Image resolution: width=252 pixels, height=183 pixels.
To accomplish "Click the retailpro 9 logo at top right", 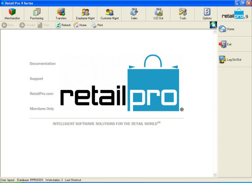I will (x=235, y=14).
